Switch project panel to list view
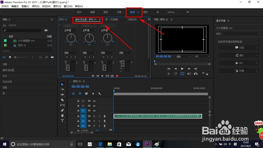 pyautogui.click(x=4, y=57)
